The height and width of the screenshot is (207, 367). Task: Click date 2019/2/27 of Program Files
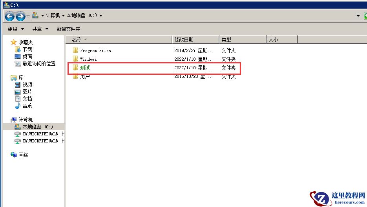click(x=185, y=50)
